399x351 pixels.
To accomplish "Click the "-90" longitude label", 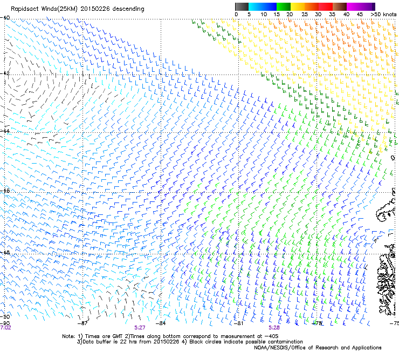I will point(5,323).
